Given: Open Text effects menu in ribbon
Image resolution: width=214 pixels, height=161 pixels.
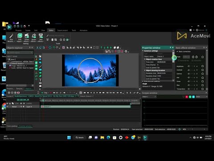Looking at the screenshot, I should click(x=41, y=38).
